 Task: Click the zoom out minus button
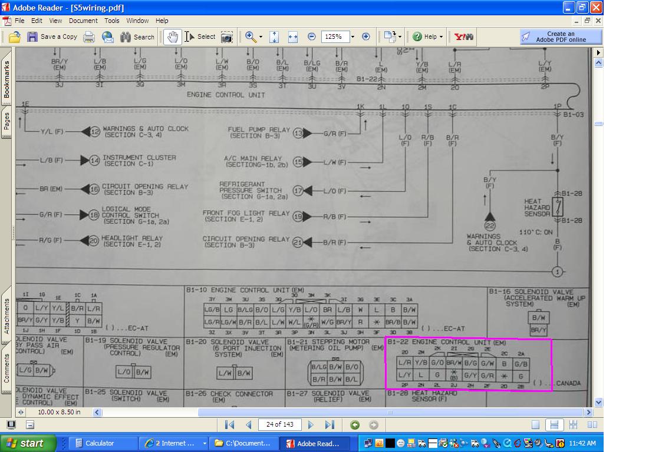click(x=312, y=36)
